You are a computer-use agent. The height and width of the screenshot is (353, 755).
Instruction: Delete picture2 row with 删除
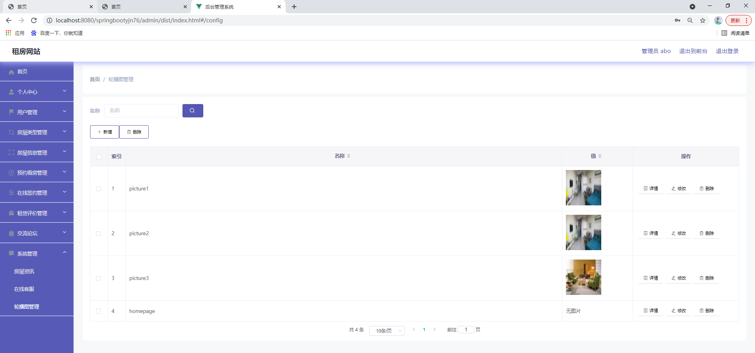[707, 234]
